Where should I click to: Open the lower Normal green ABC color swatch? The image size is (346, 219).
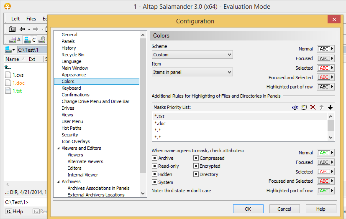[325, 153]
